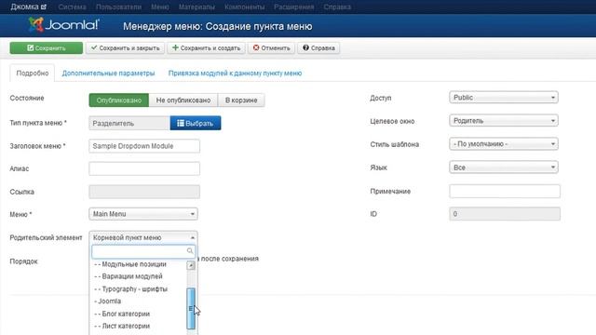
Task: Open the Стиль шаблона dropdown
Action: coord(504,144)
